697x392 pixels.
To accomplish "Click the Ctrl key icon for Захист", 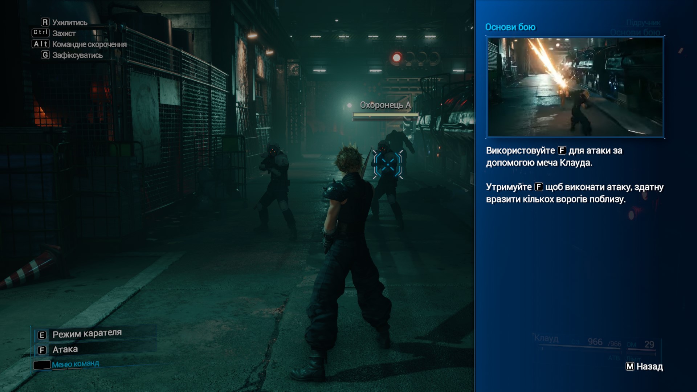I will [41, 33].
